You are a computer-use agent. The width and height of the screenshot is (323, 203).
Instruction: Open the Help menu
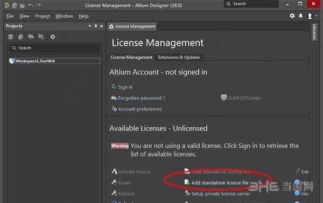pos(83,16)
